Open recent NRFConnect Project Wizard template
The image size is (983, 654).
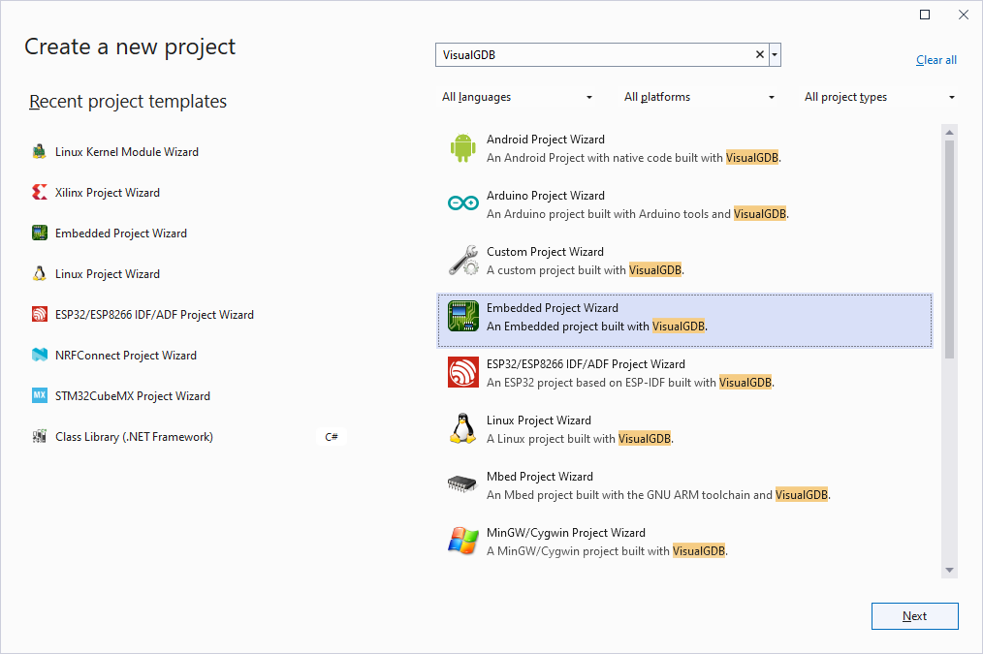tap(125, 356)
